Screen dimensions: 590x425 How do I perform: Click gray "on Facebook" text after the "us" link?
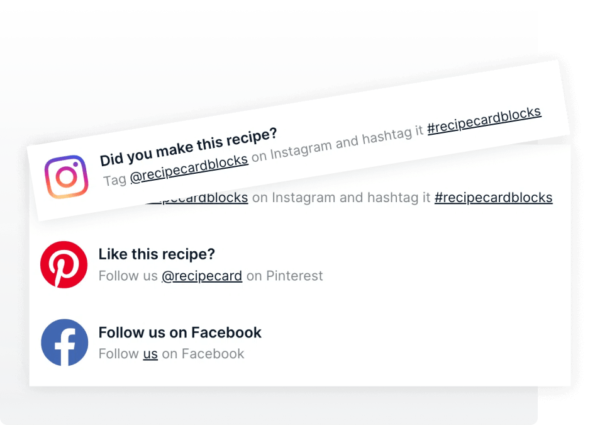pos(203,354)
